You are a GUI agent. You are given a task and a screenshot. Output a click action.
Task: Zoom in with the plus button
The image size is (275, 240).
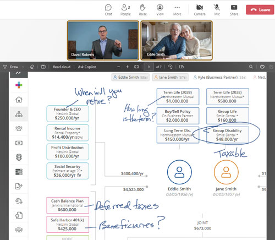(x=127, y=67)
